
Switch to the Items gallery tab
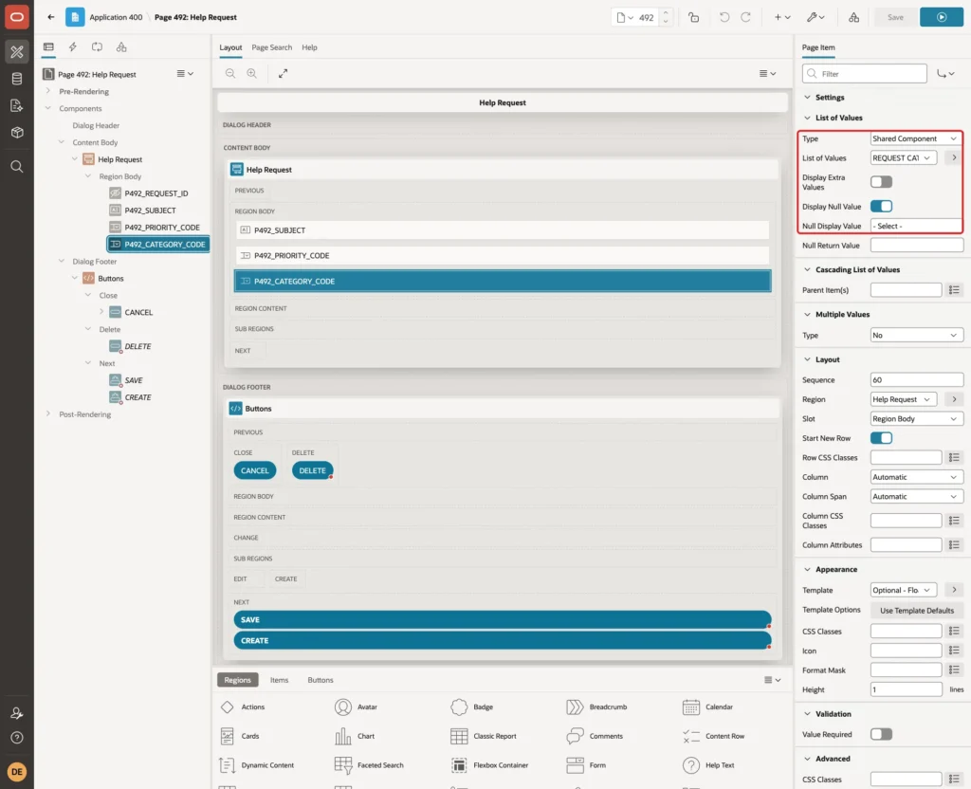(x=280, y=679)
